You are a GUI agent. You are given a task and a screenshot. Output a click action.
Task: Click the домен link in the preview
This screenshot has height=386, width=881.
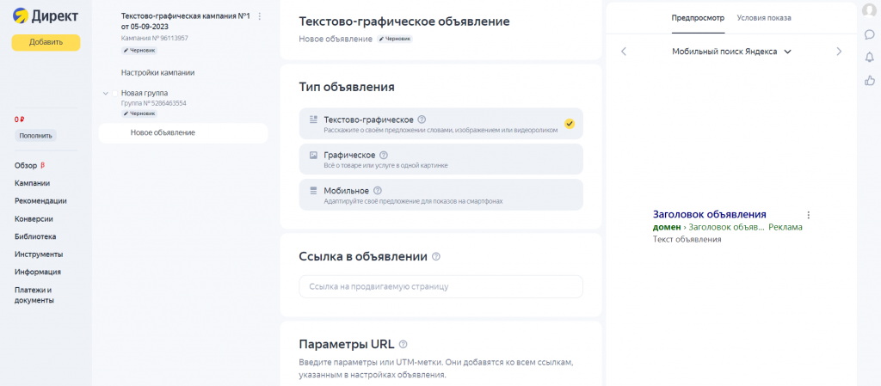point(667,227)
